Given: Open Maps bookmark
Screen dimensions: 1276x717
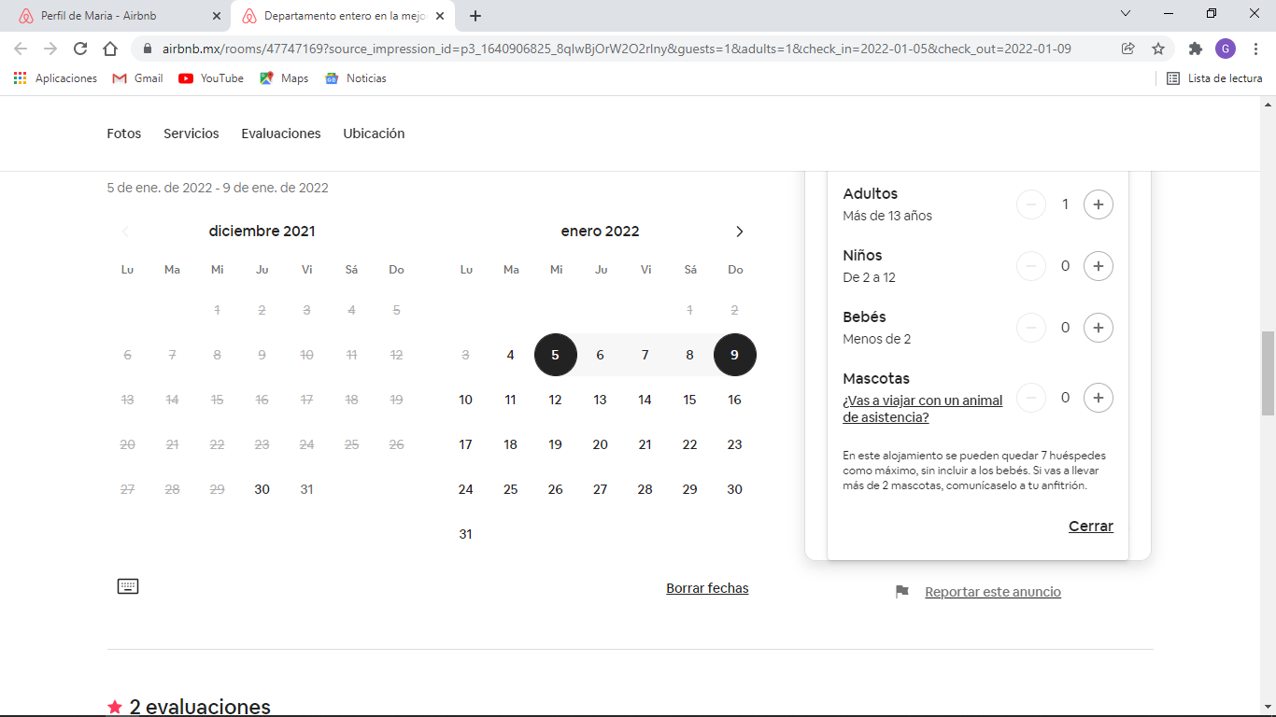Looking at the screenshot, I should point(284,78).
